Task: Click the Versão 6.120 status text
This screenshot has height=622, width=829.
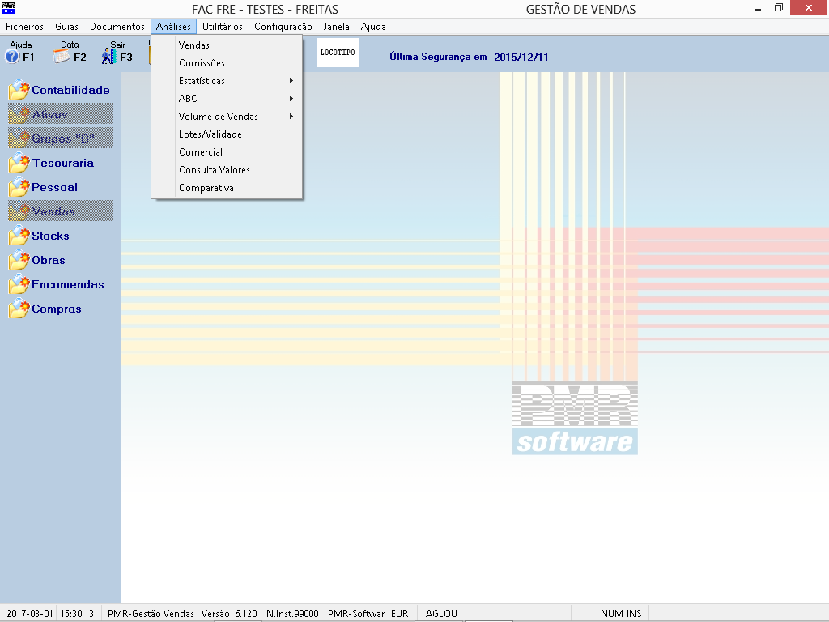Action: click(x=229, y=614)
